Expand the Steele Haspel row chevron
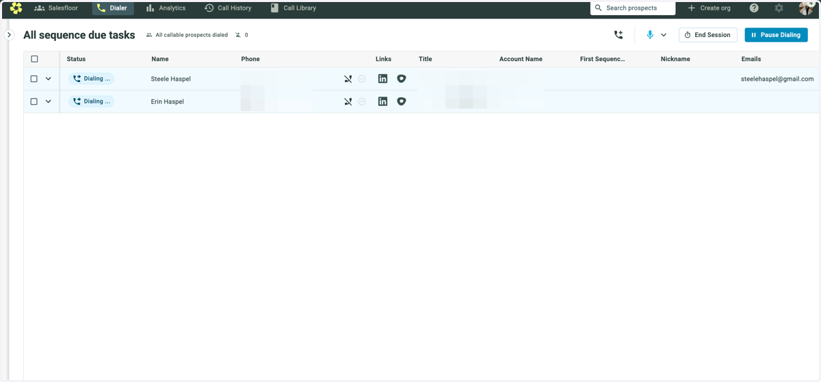 tap(48, 79)
